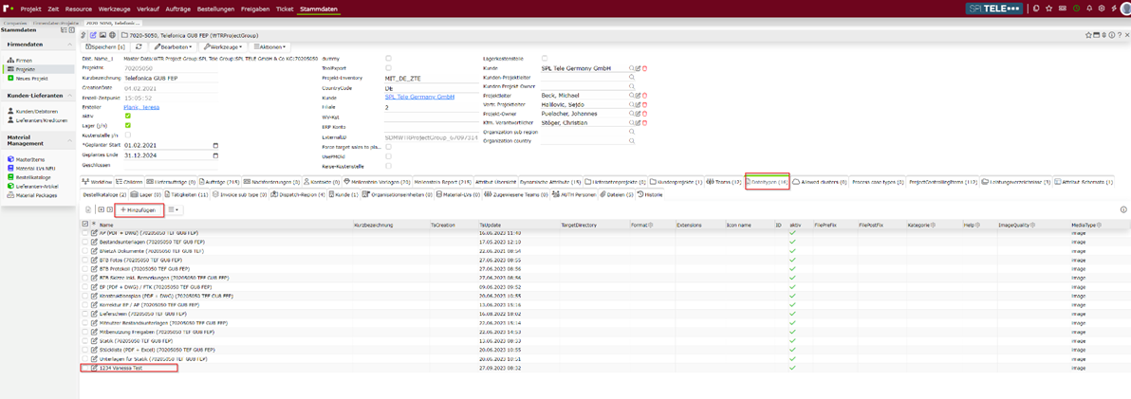Tick checkbox for Statik row
This screenshot has height=399, width=1131.
tap(85, 340)
